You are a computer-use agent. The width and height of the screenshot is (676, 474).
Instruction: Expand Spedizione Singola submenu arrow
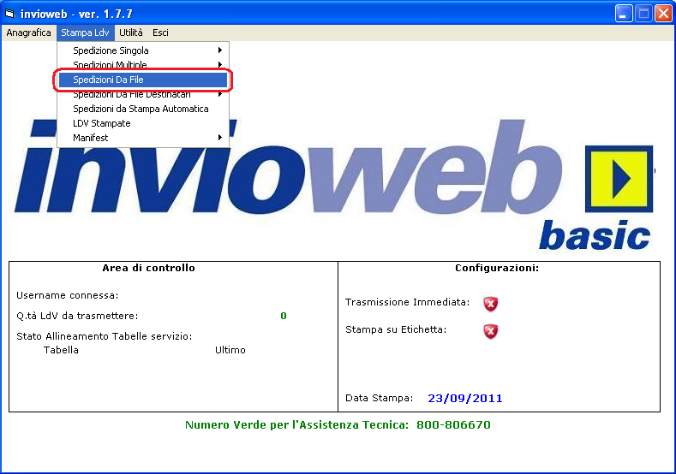pyautogui.click(x=220, y=50)
